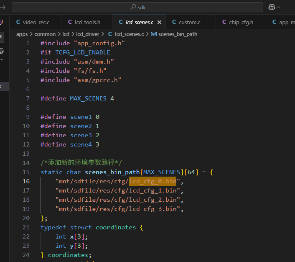Click the scenes_bin_path variable on line 15
This screenshot has width=295, height=262.
[112, 172]
